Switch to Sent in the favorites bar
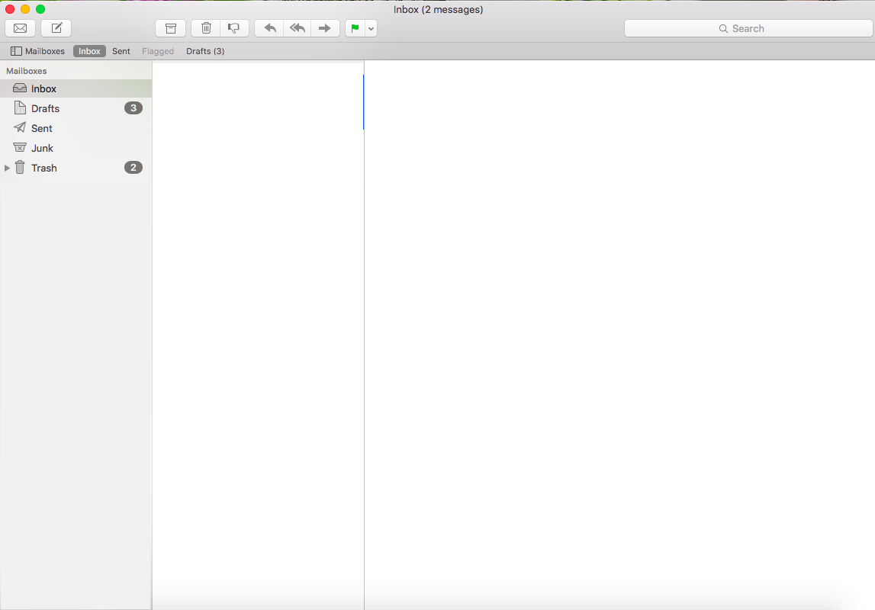Viewport: 875px width, 610px height. 121,51
